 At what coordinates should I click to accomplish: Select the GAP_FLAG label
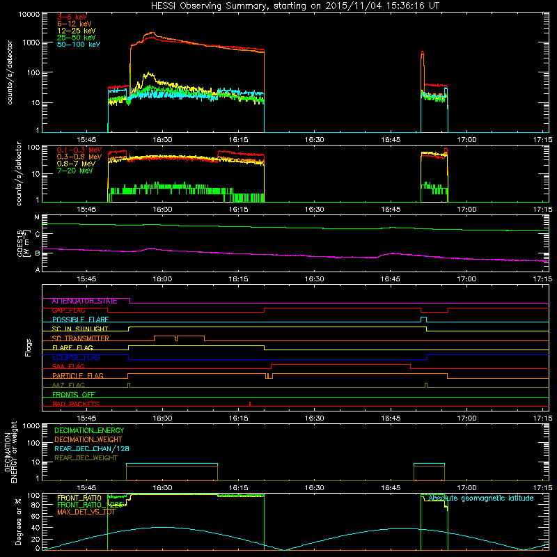[x=68, y=311]
